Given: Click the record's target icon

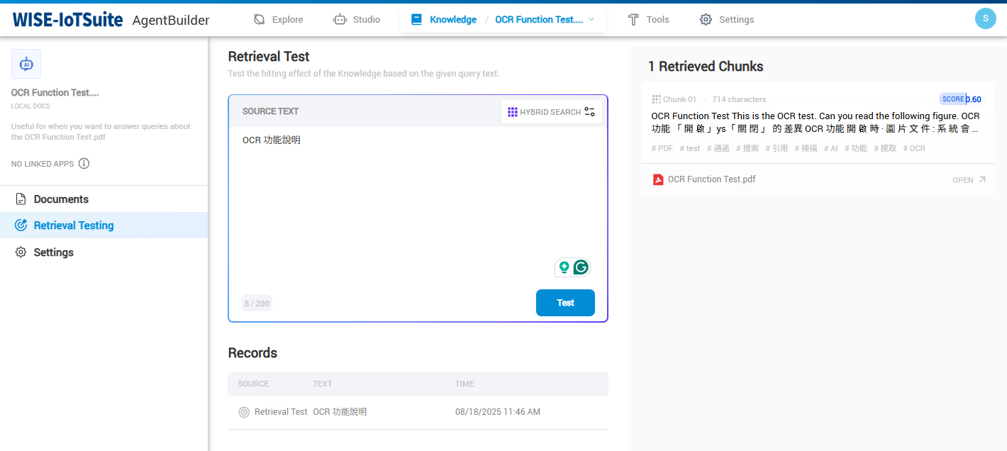Looking at the screenshot, I should (245, 412).
